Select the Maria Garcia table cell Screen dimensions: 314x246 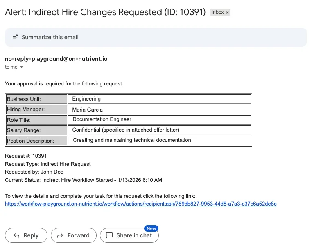(159, 110)
